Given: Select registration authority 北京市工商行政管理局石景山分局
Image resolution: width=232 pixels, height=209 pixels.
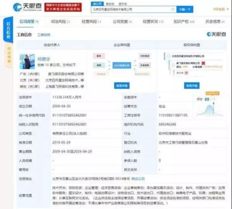Looking at the screenshot, I should [183, 143].
